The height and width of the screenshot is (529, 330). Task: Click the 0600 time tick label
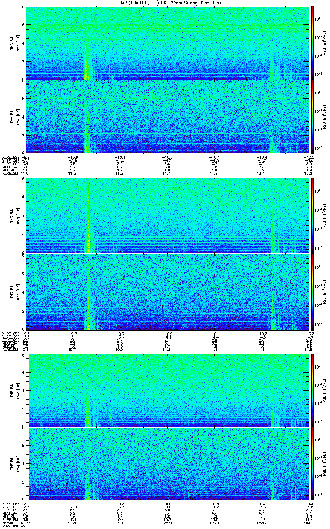tap(308, 523)
